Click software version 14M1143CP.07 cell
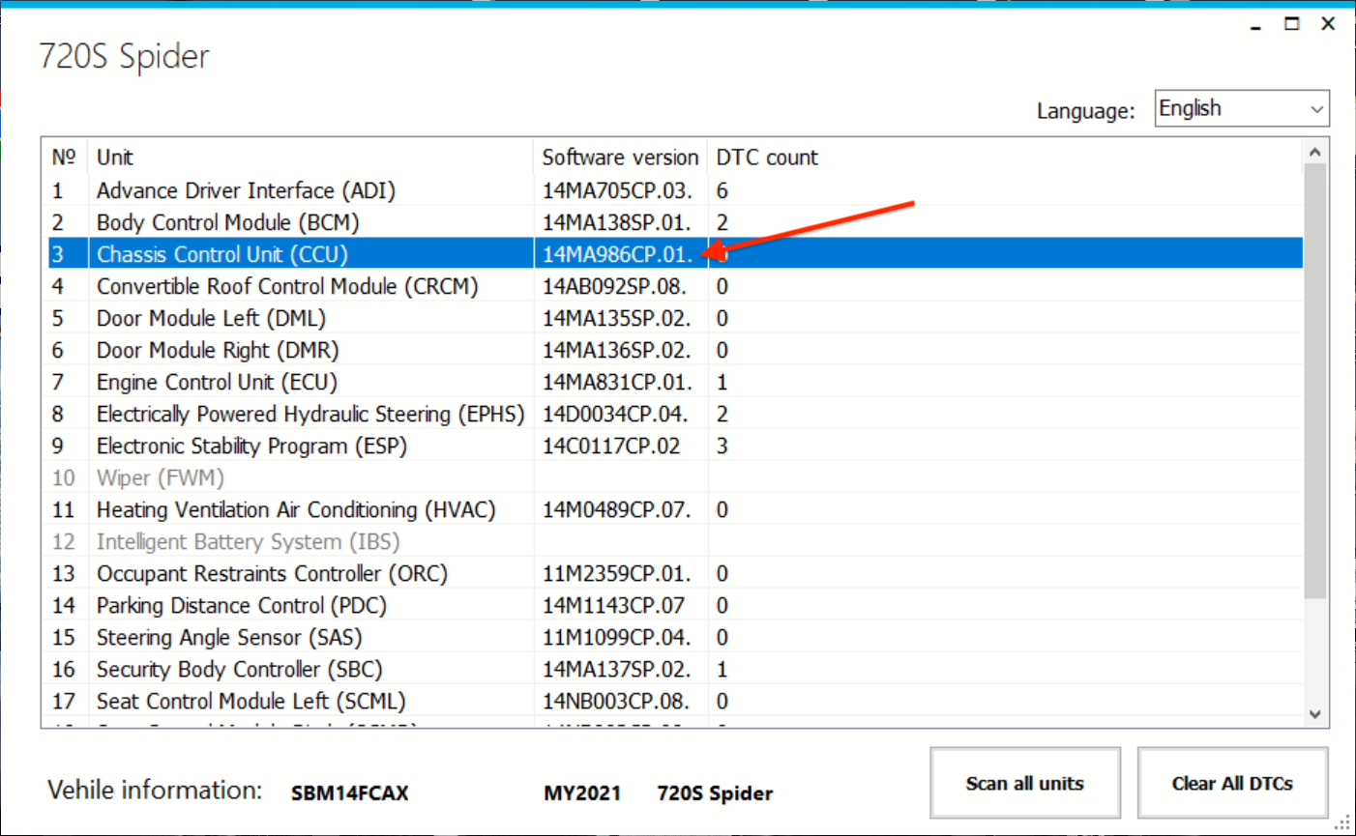 [613, 605]
